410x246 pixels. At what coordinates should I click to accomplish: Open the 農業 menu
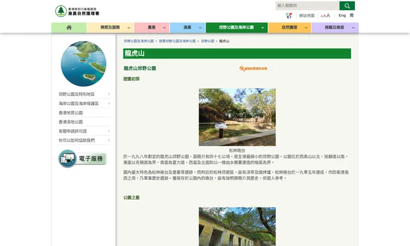(152, 28)
